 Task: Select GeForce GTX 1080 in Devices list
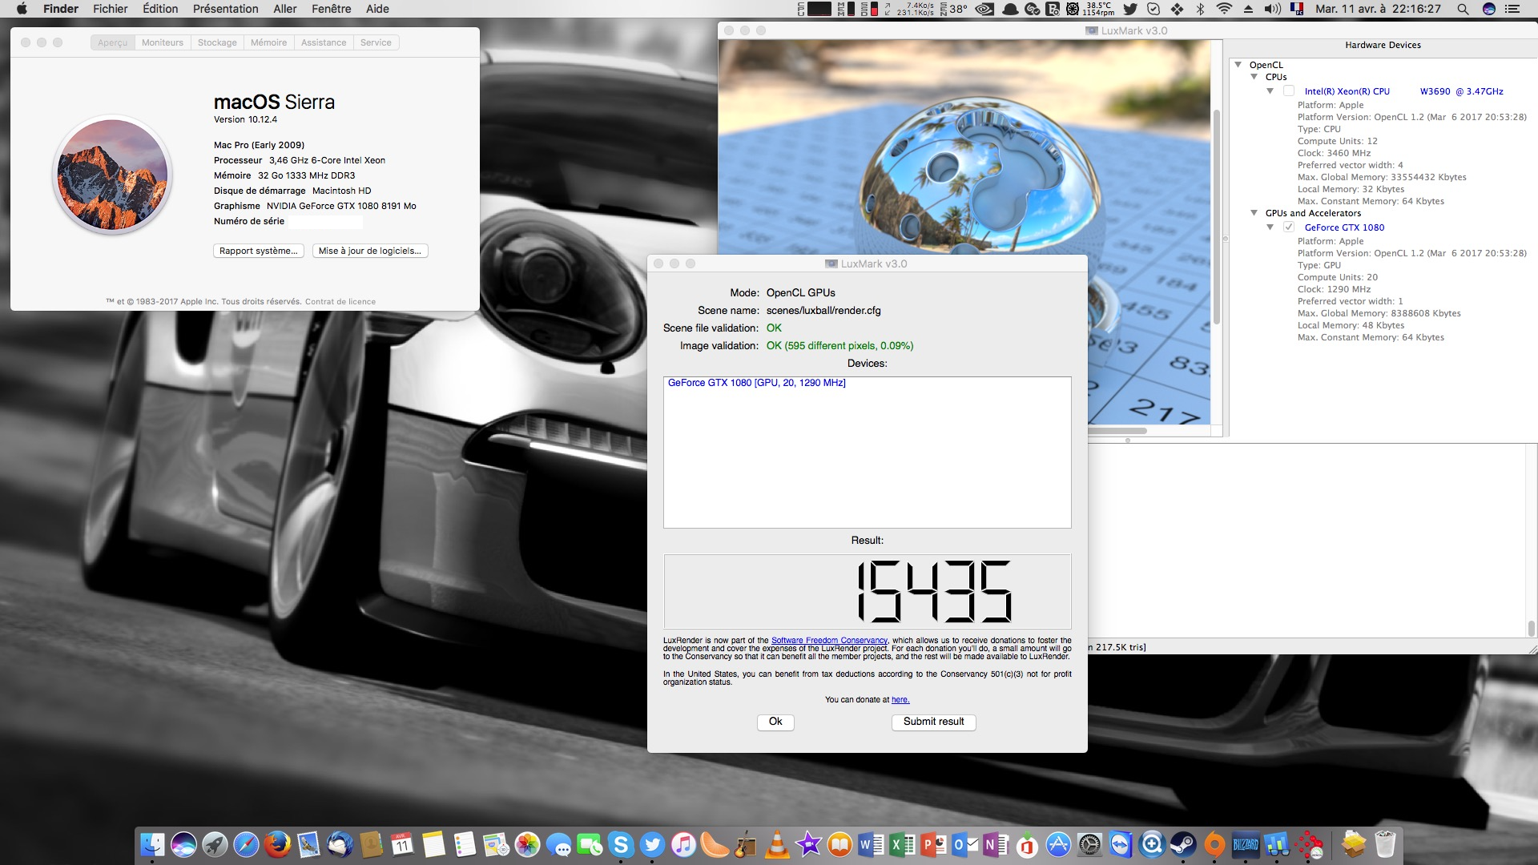point(757,383)
